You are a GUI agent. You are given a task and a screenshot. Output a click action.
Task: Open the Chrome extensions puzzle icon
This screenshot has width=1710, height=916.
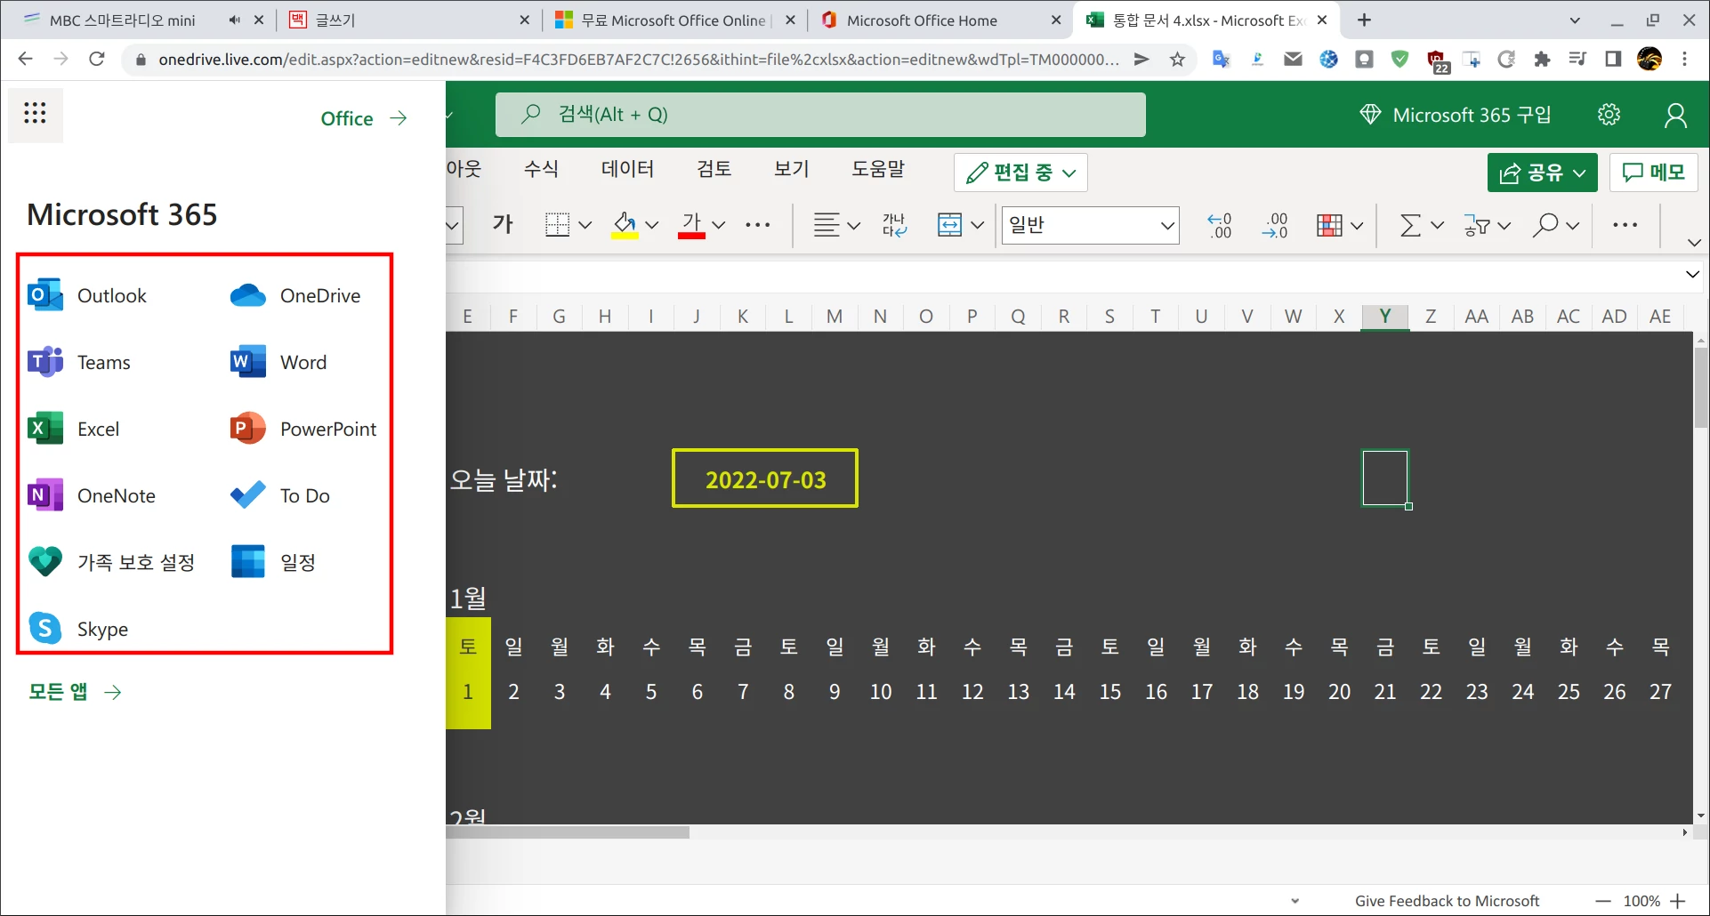tap(1542, 60)
